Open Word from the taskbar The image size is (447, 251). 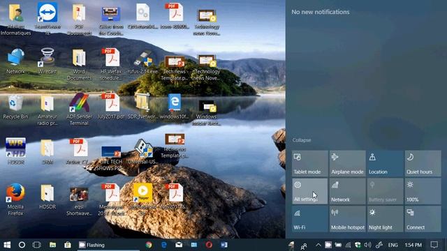click(223, 245)
